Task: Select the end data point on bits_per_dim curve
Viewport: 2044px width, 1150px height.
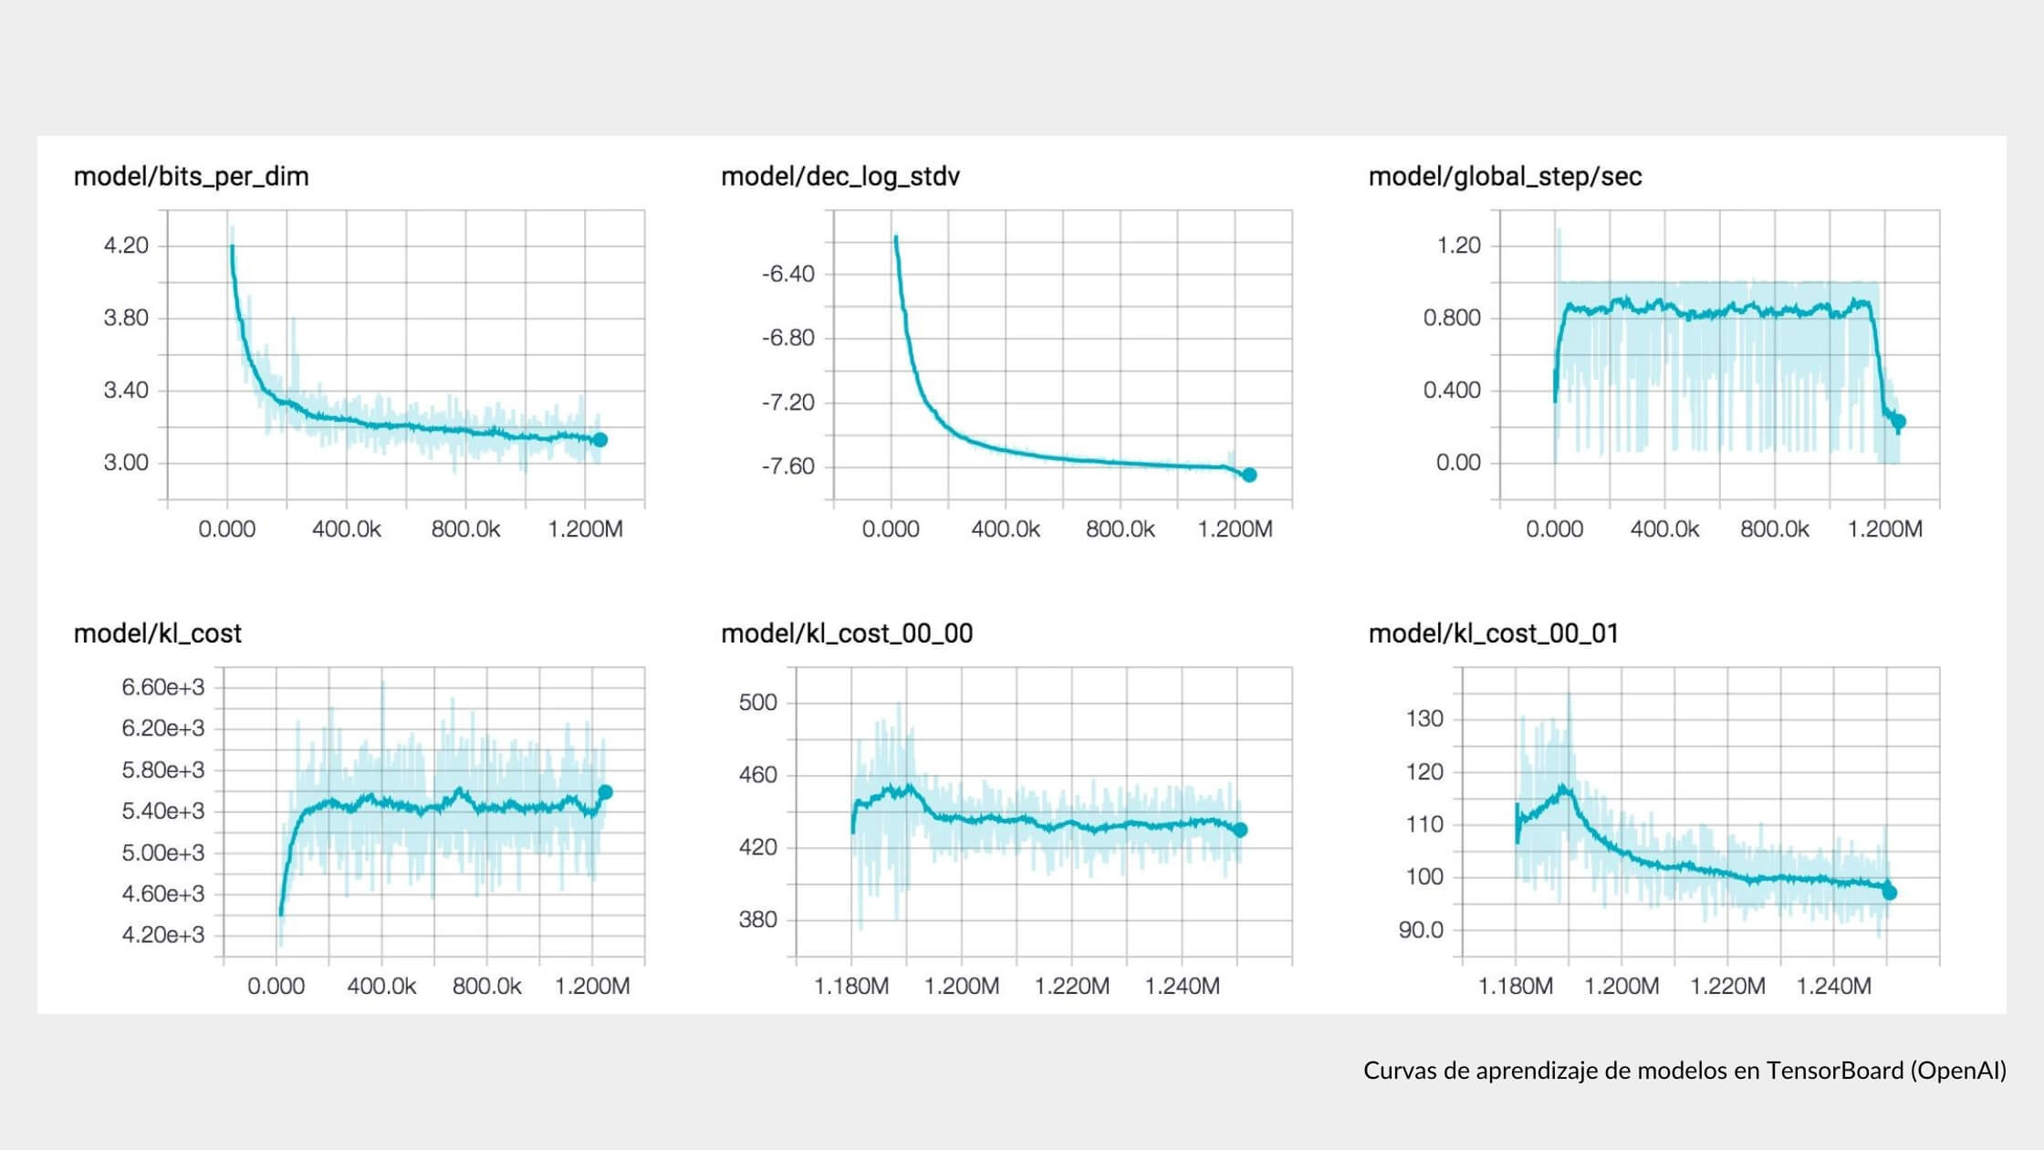Action: pyautogui.click(x=600, y=440)
